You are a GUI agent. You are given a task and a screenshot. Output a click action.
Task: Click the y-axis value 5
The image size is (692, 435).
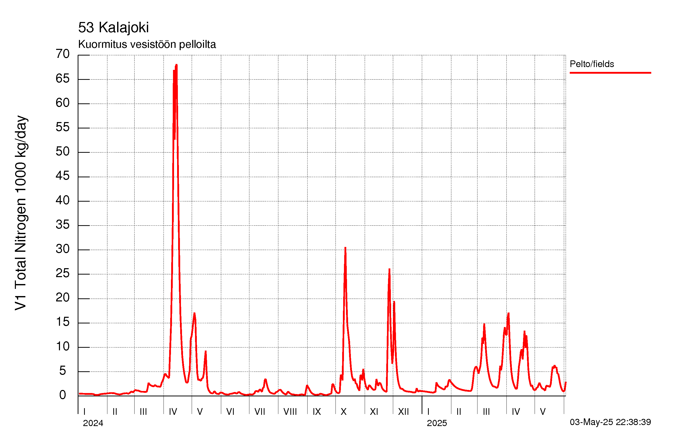click(x=63, y=371)
